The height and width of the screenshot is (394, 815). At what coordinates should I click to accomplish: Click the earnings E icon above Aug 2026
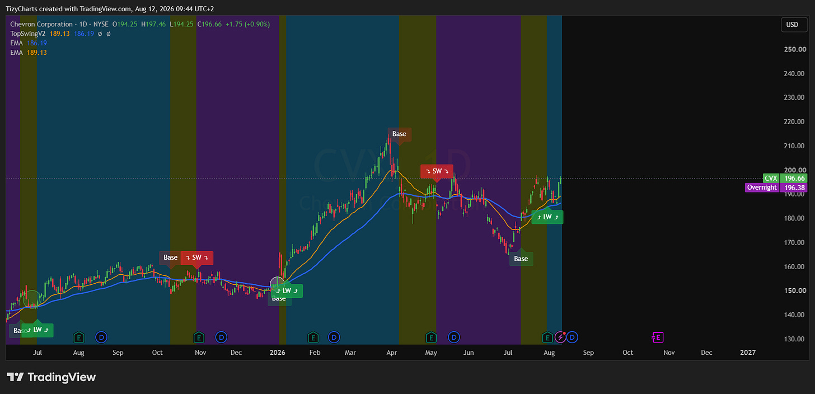(548, 337)
